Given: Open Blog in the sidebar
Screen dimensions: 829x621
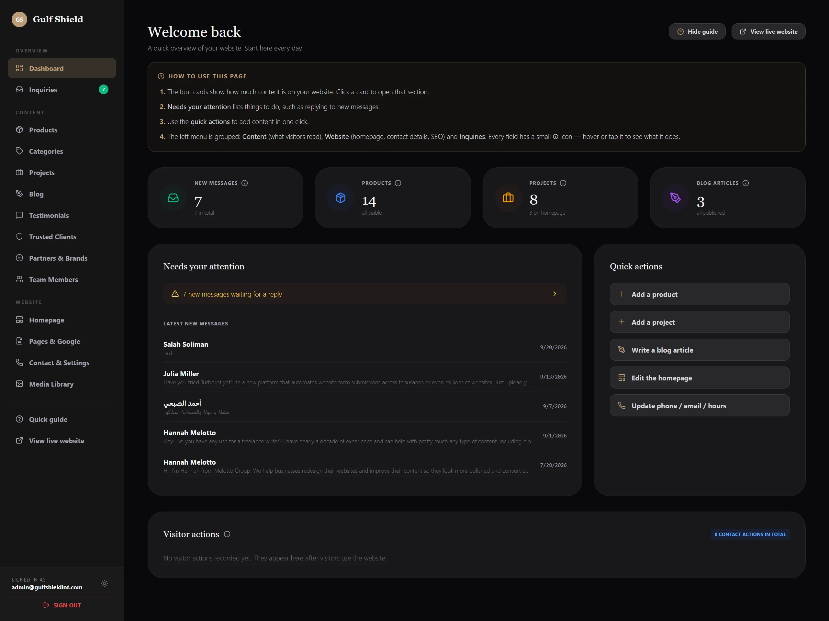Looking at the screenshot, I should tap(62, 194).
